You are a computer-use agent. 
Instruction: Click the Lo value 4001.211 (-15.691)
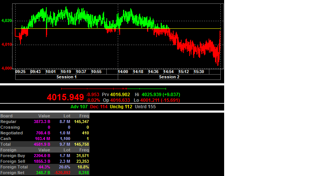click(x=160, y=100)
